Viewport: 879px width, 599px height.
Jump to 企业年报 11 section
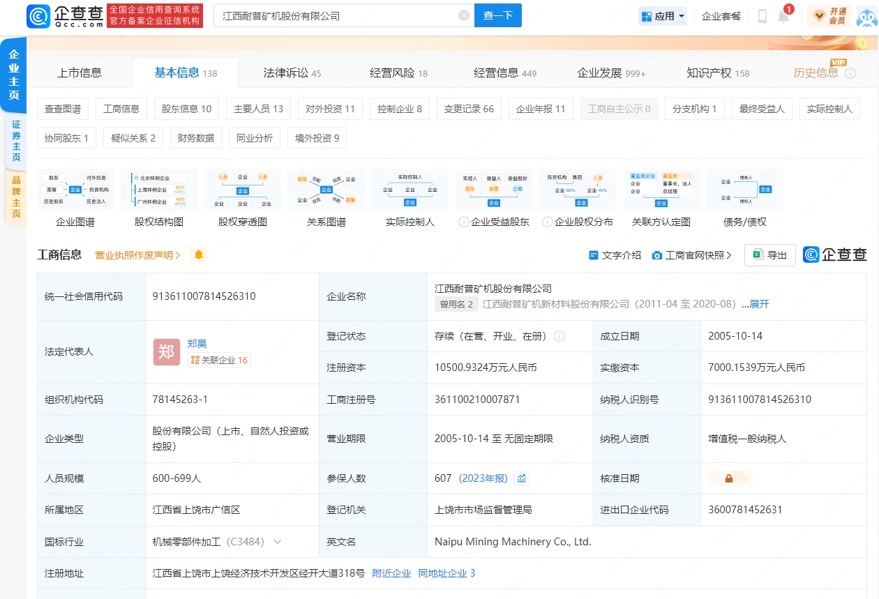point(541,109)
